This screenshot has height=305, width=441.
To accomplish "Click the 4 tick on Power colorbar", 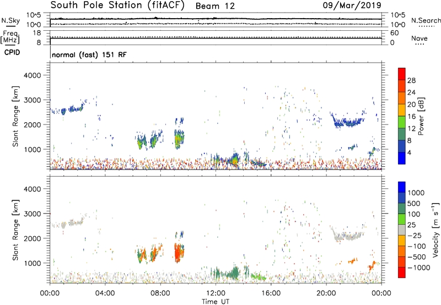I will pos(409,153).
